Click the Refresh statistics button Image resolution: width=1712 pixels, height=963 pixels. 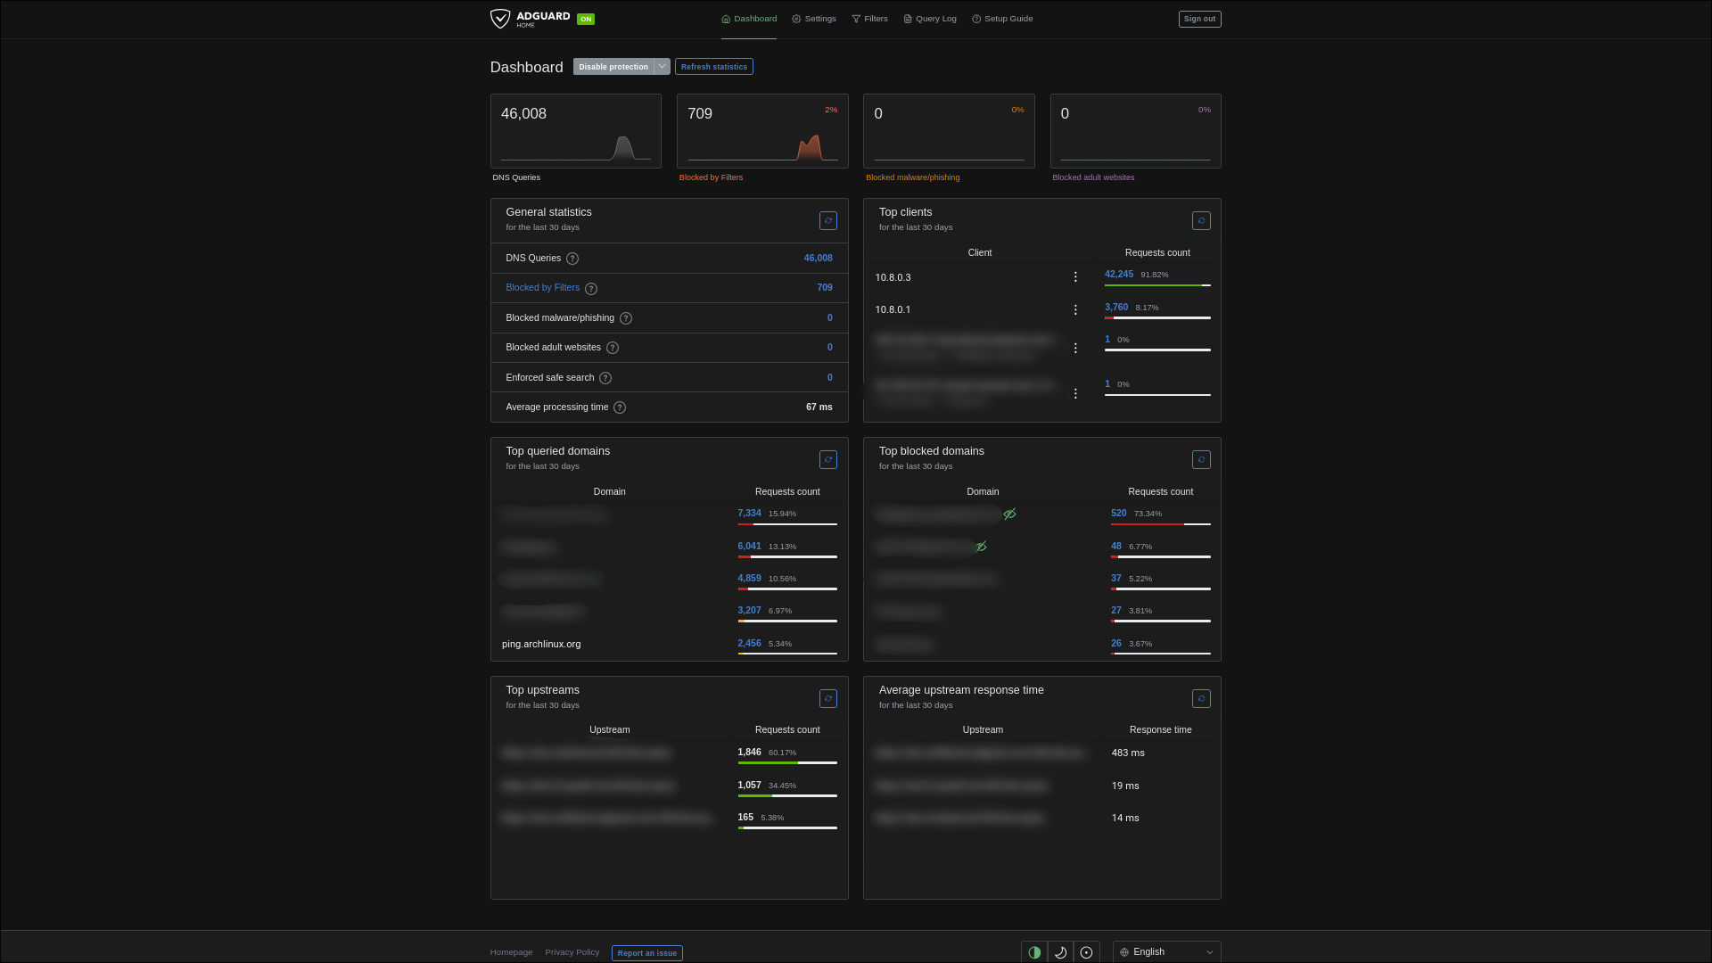pos(714,67)
